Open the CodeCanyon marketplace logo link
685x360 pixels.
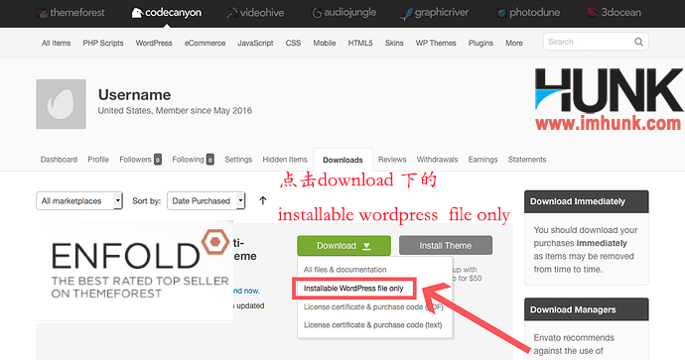tap(167, 13)
